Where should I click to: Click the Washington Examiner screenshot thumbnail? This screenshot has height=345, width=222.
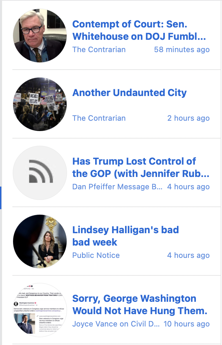[x=40, y=310]
